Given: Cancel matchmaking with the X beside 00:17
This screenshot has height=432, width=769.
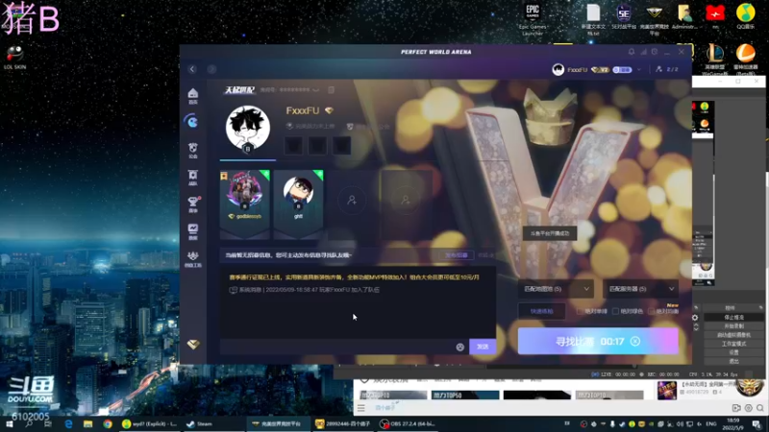Looking at the screenshot, I should [x=635, y=341].
